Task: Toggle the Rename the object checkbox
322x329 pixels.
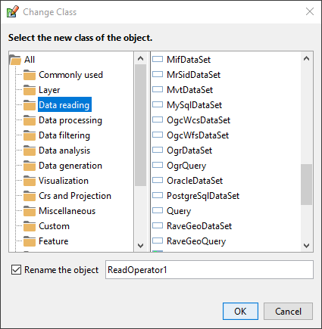Action: coord(16,270)
